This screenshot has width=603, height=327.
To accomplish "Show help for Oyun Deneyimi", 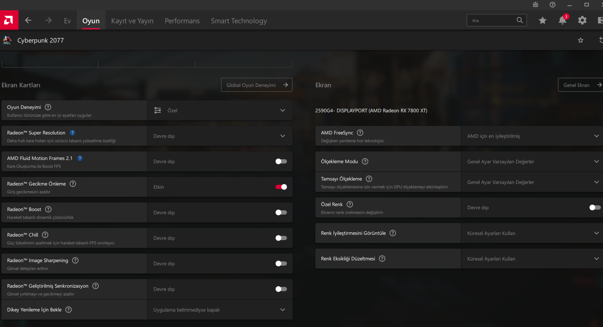I will (x=48, y=107).
